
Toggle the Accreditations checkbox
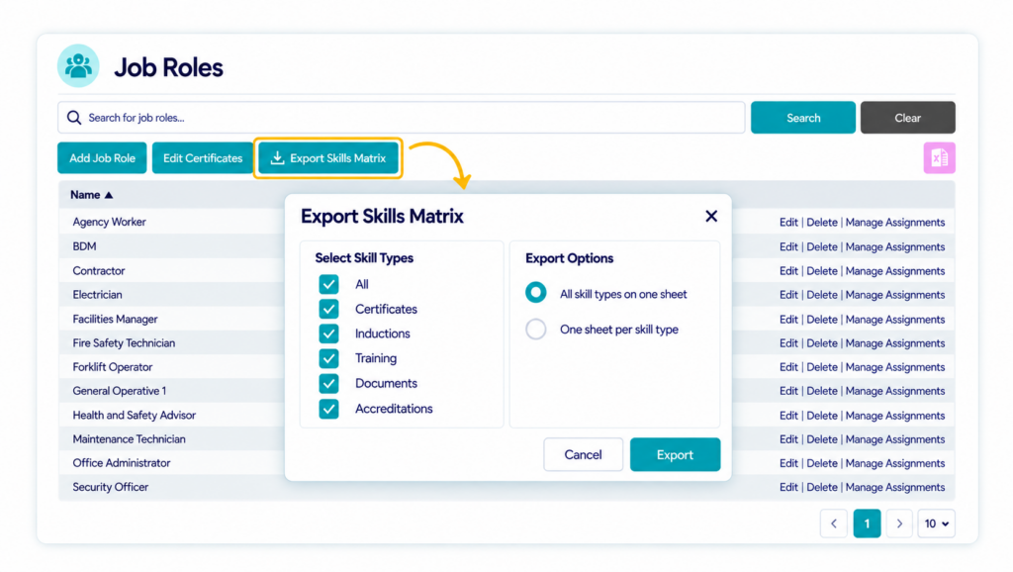tap(328, 409)
